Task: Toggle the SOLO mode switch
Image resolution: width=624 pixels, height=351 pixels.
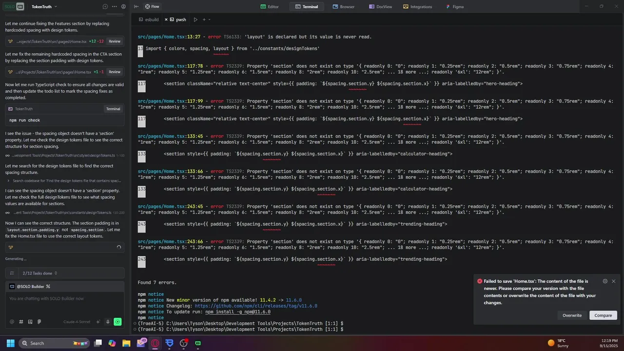Action: click(x=14, y=6)
